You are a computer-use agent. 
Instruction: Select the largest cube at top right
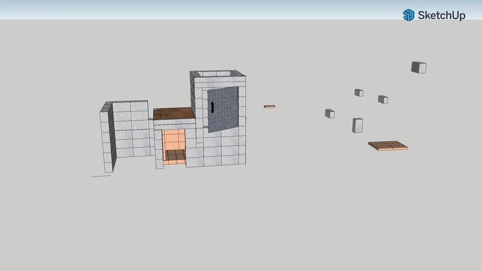[x=418, y=67]
